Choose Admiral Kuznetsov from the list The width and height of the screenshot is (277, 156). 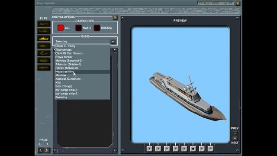(x=83, y=79)
